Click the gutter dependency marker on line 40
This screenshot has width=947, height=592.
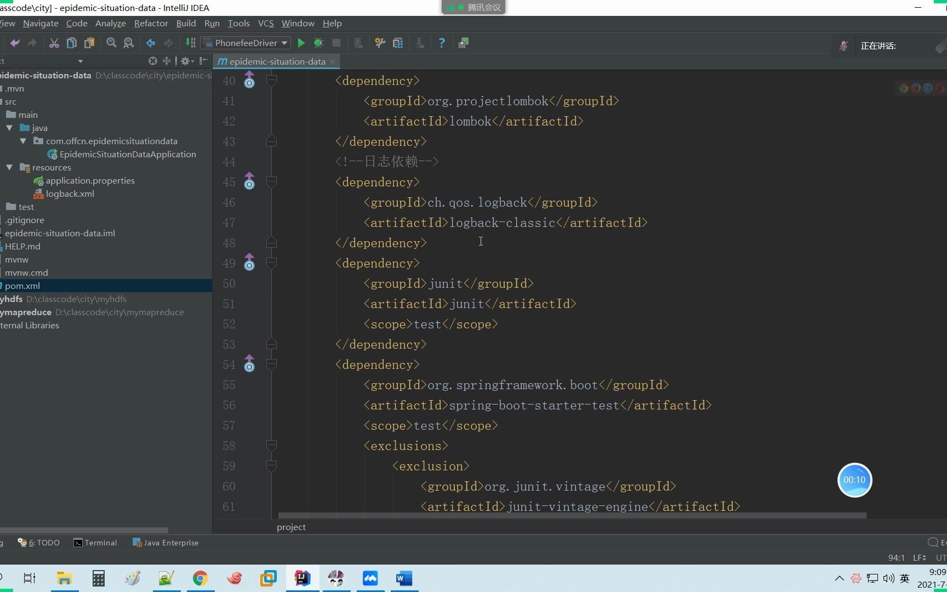coord(249,80)
